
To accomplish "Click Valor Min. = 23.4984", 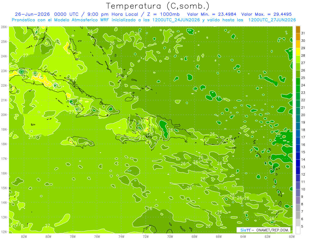I will [x=212, y=14].
